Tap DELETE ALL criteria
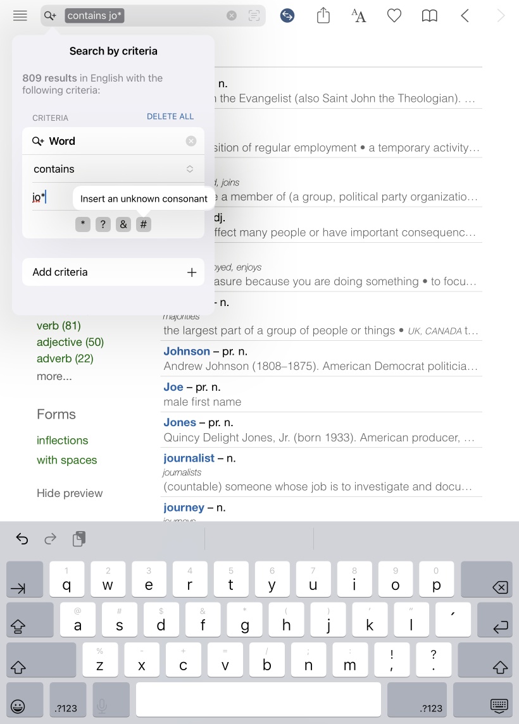Image resolution: width=519 pixels, height=724 pixels. 170,117
